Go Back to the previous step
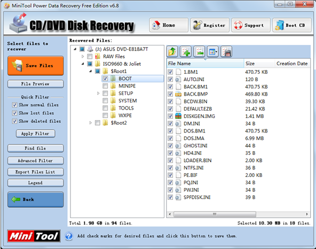The width and height of the screenshot is (316, 249). pos(35,199)
